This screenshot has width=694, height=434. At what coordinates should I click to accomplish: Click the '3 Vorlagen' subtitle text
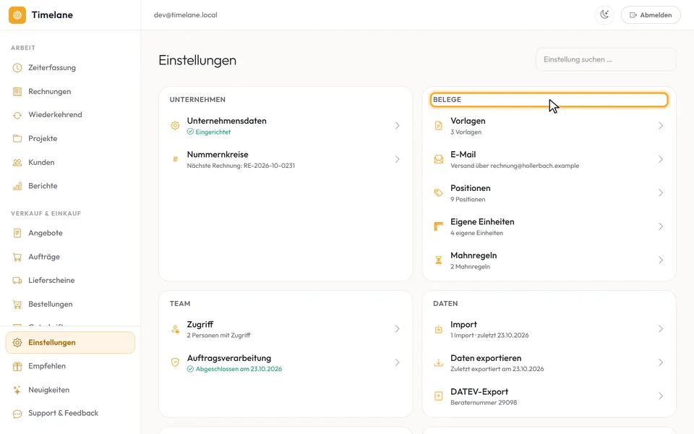[x=466, y=132]
